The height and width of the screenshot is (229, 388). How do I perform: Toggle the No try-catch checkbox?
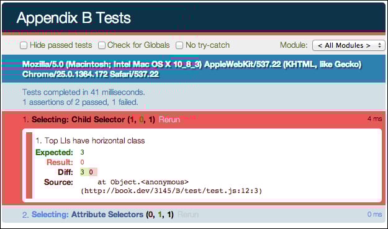179,45
